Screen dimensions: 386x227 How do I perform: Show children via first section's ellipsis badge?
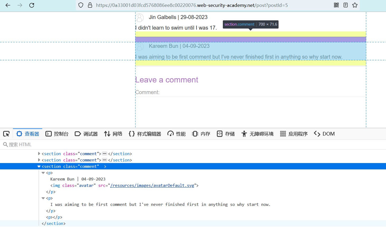point(105,154)
